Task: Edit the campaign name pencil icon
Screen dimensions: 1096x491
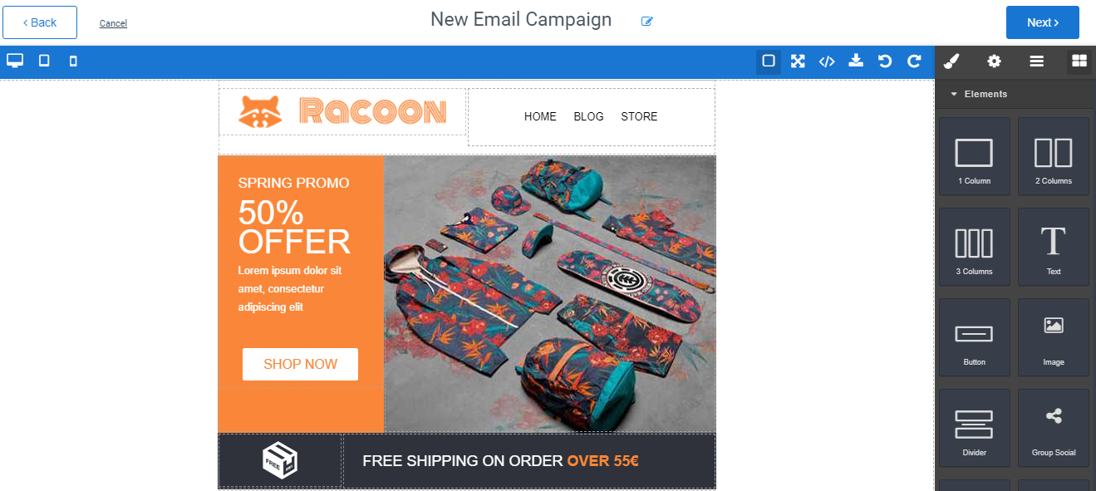Action: 647,22
